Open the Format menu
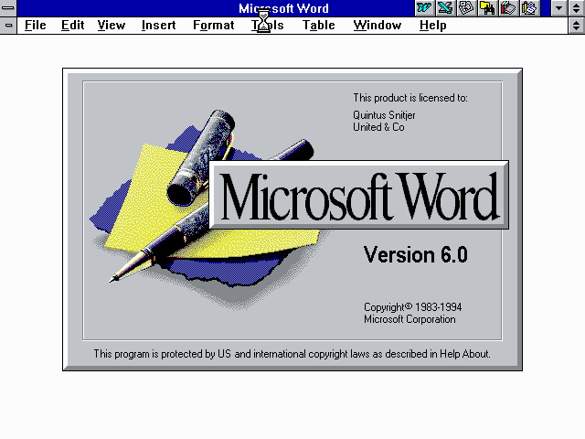This screenshot has width=585, height=439. (213, 26)
